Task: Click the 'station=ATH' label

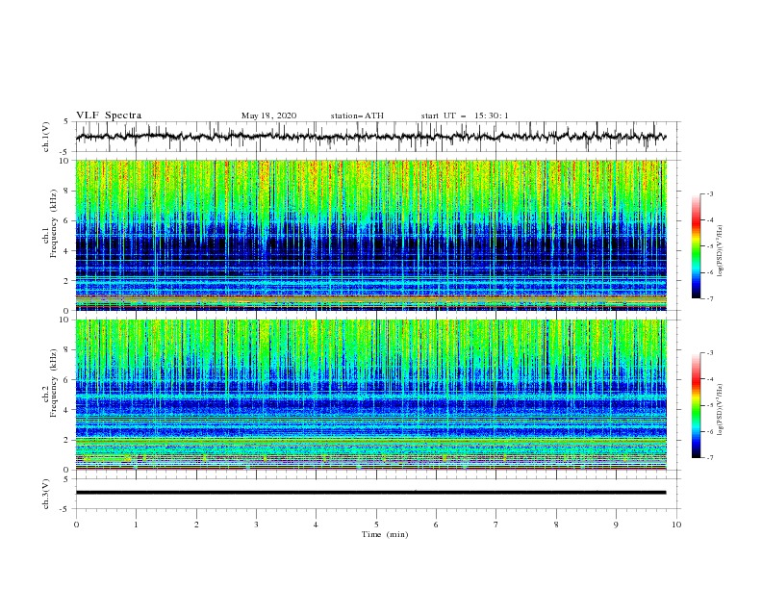Action: point(357,115)
